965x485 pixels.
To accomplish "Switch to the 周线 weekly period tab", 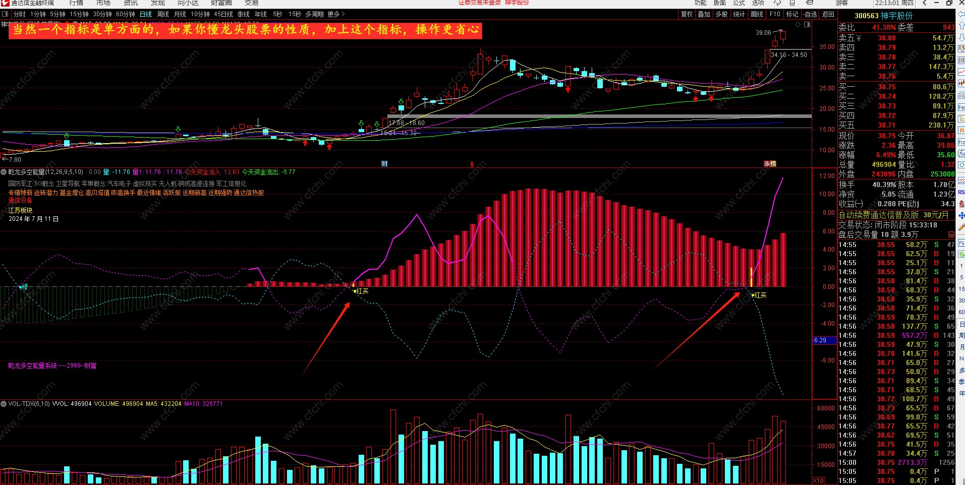I will pos(162,14).
